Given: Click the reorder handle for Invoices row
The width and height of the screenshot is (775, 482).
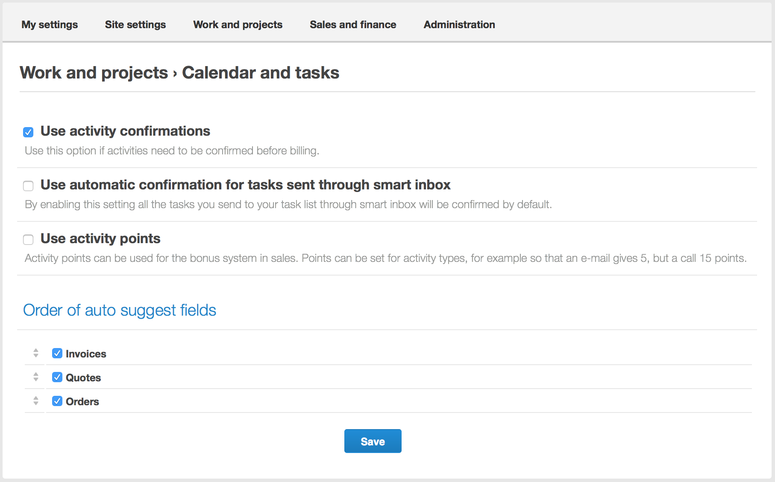Looking at the screenshot, I should click(x=36, y=353).
